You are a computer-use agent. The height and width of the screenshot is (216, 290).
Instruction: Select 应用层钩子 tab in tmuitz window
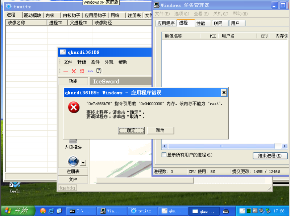95,15
